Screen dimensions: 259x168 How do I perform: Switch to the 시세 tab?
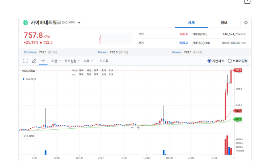tap(191, 23)
